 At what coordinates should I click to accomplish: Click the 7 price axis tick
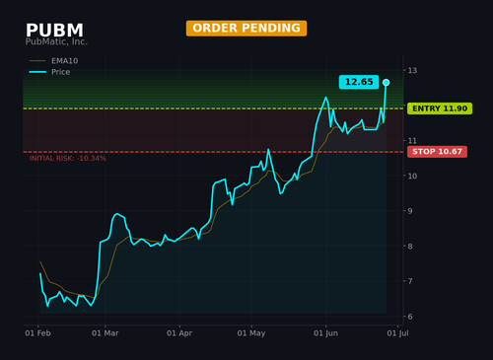pyautogui.click(x=410, y=281)
